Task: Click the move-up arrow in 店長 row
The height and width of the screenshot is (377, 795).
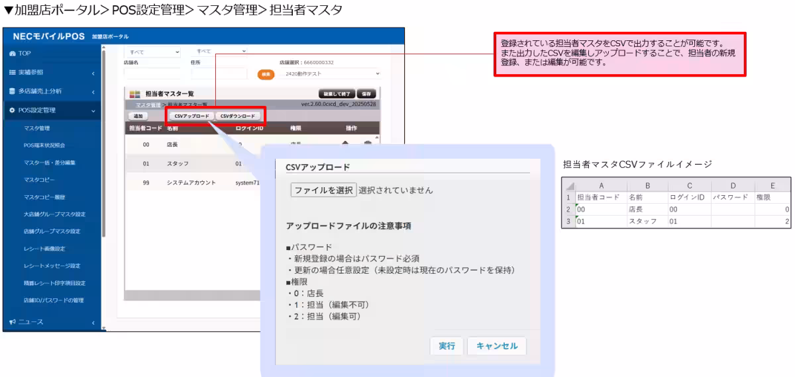Action: coord(345,144)
